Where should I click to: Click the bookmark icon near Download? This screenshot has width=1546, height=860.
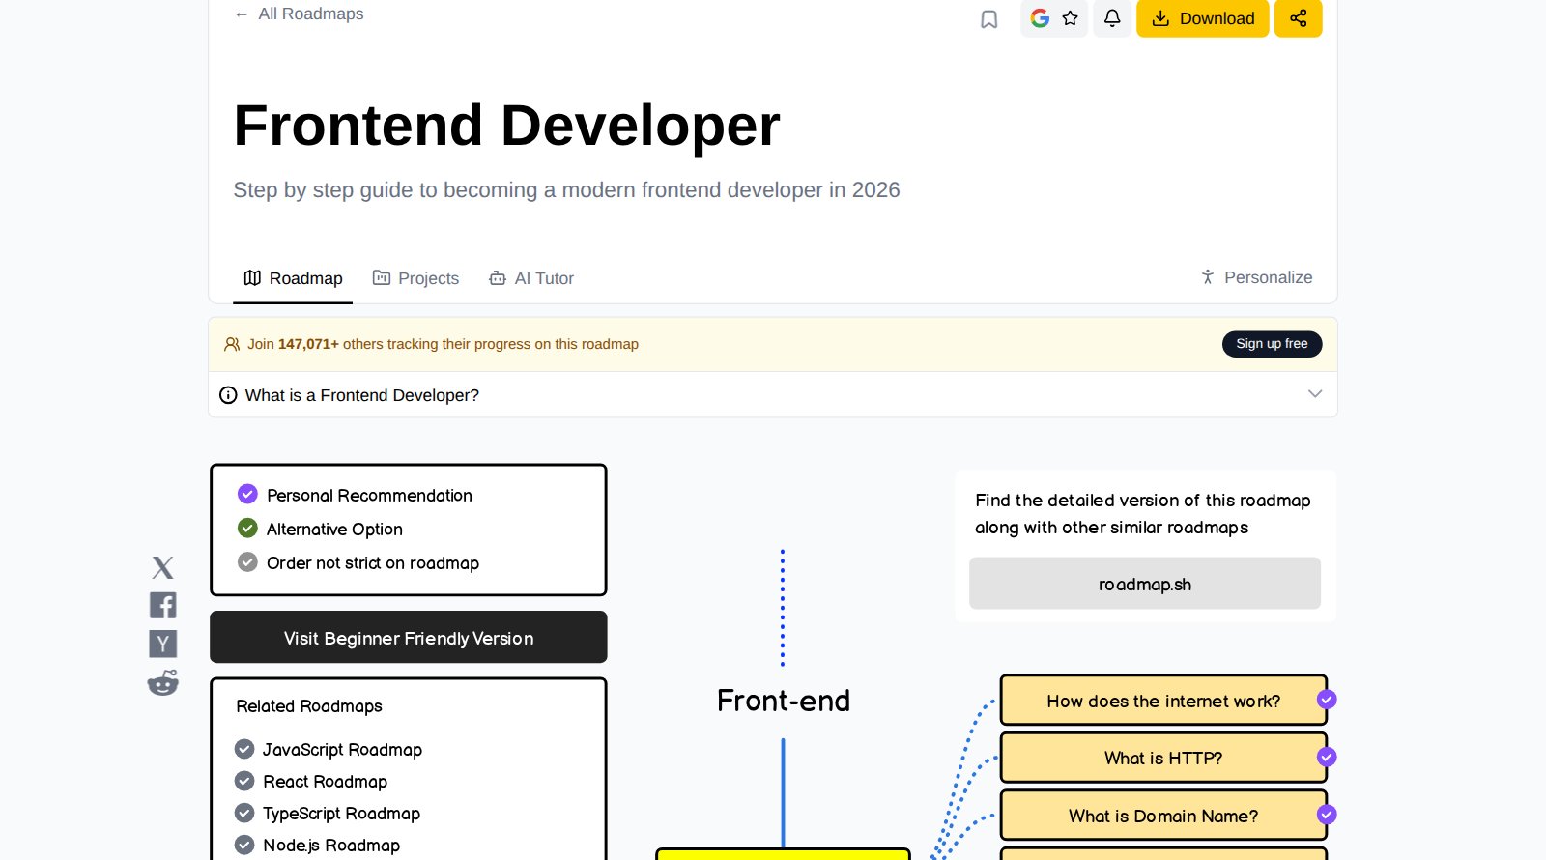click(x=988, y=19)
